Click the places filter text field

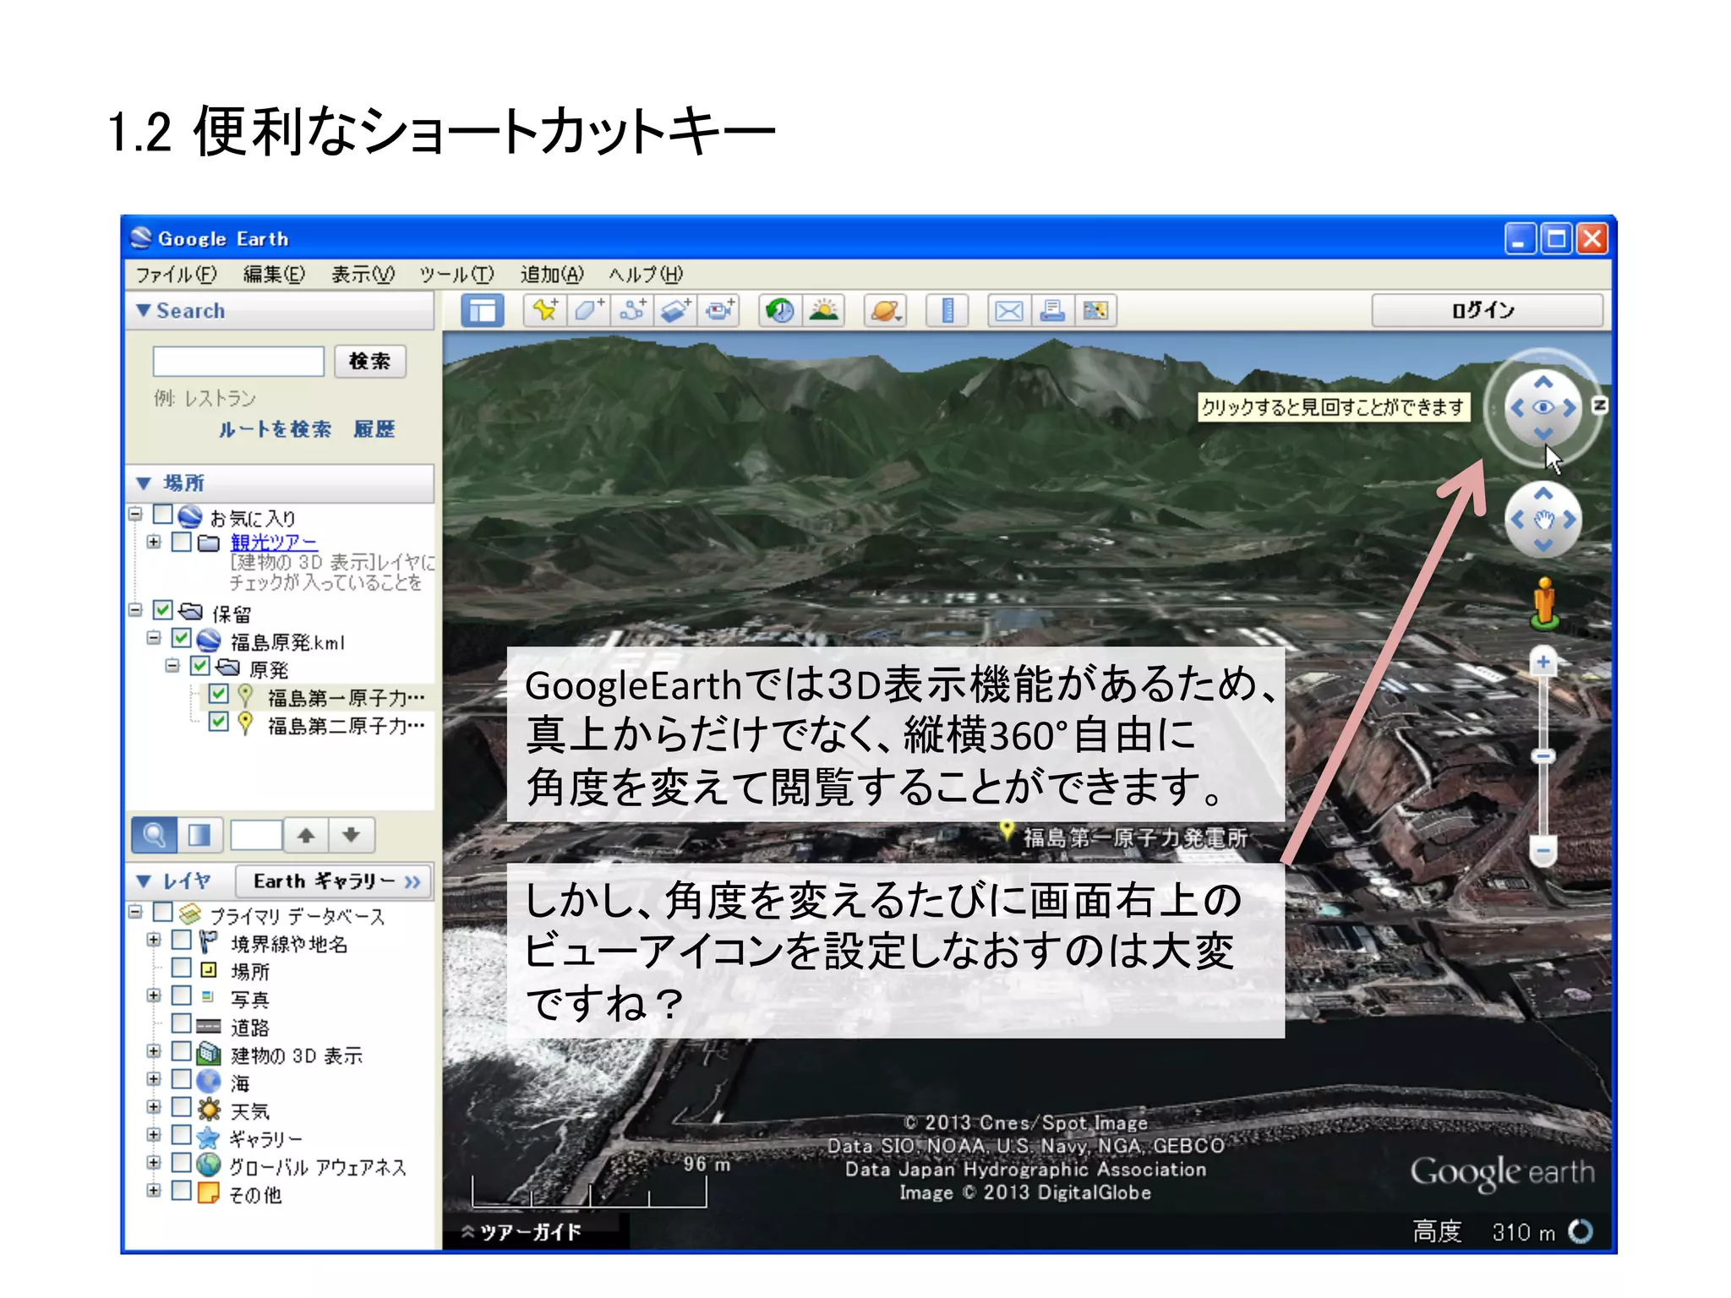tap(256, 835)
